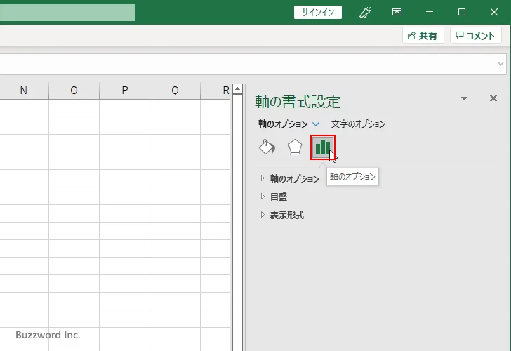The width and height of the screenshot is (511, 351).
Task: Close the Excel window
Action: click(493, 12)
